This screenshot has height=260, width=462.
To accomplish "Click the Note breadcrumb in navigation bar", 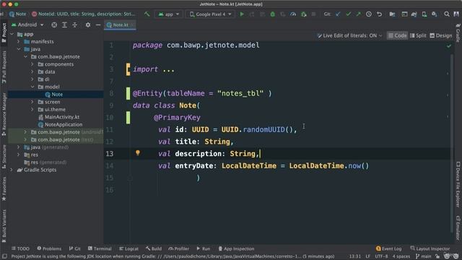I will coord(17,14).
